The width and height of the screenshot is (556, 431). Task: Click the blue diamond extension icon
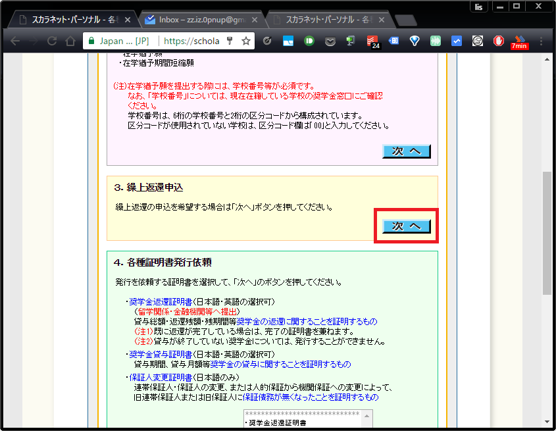(x=415, y=41)
